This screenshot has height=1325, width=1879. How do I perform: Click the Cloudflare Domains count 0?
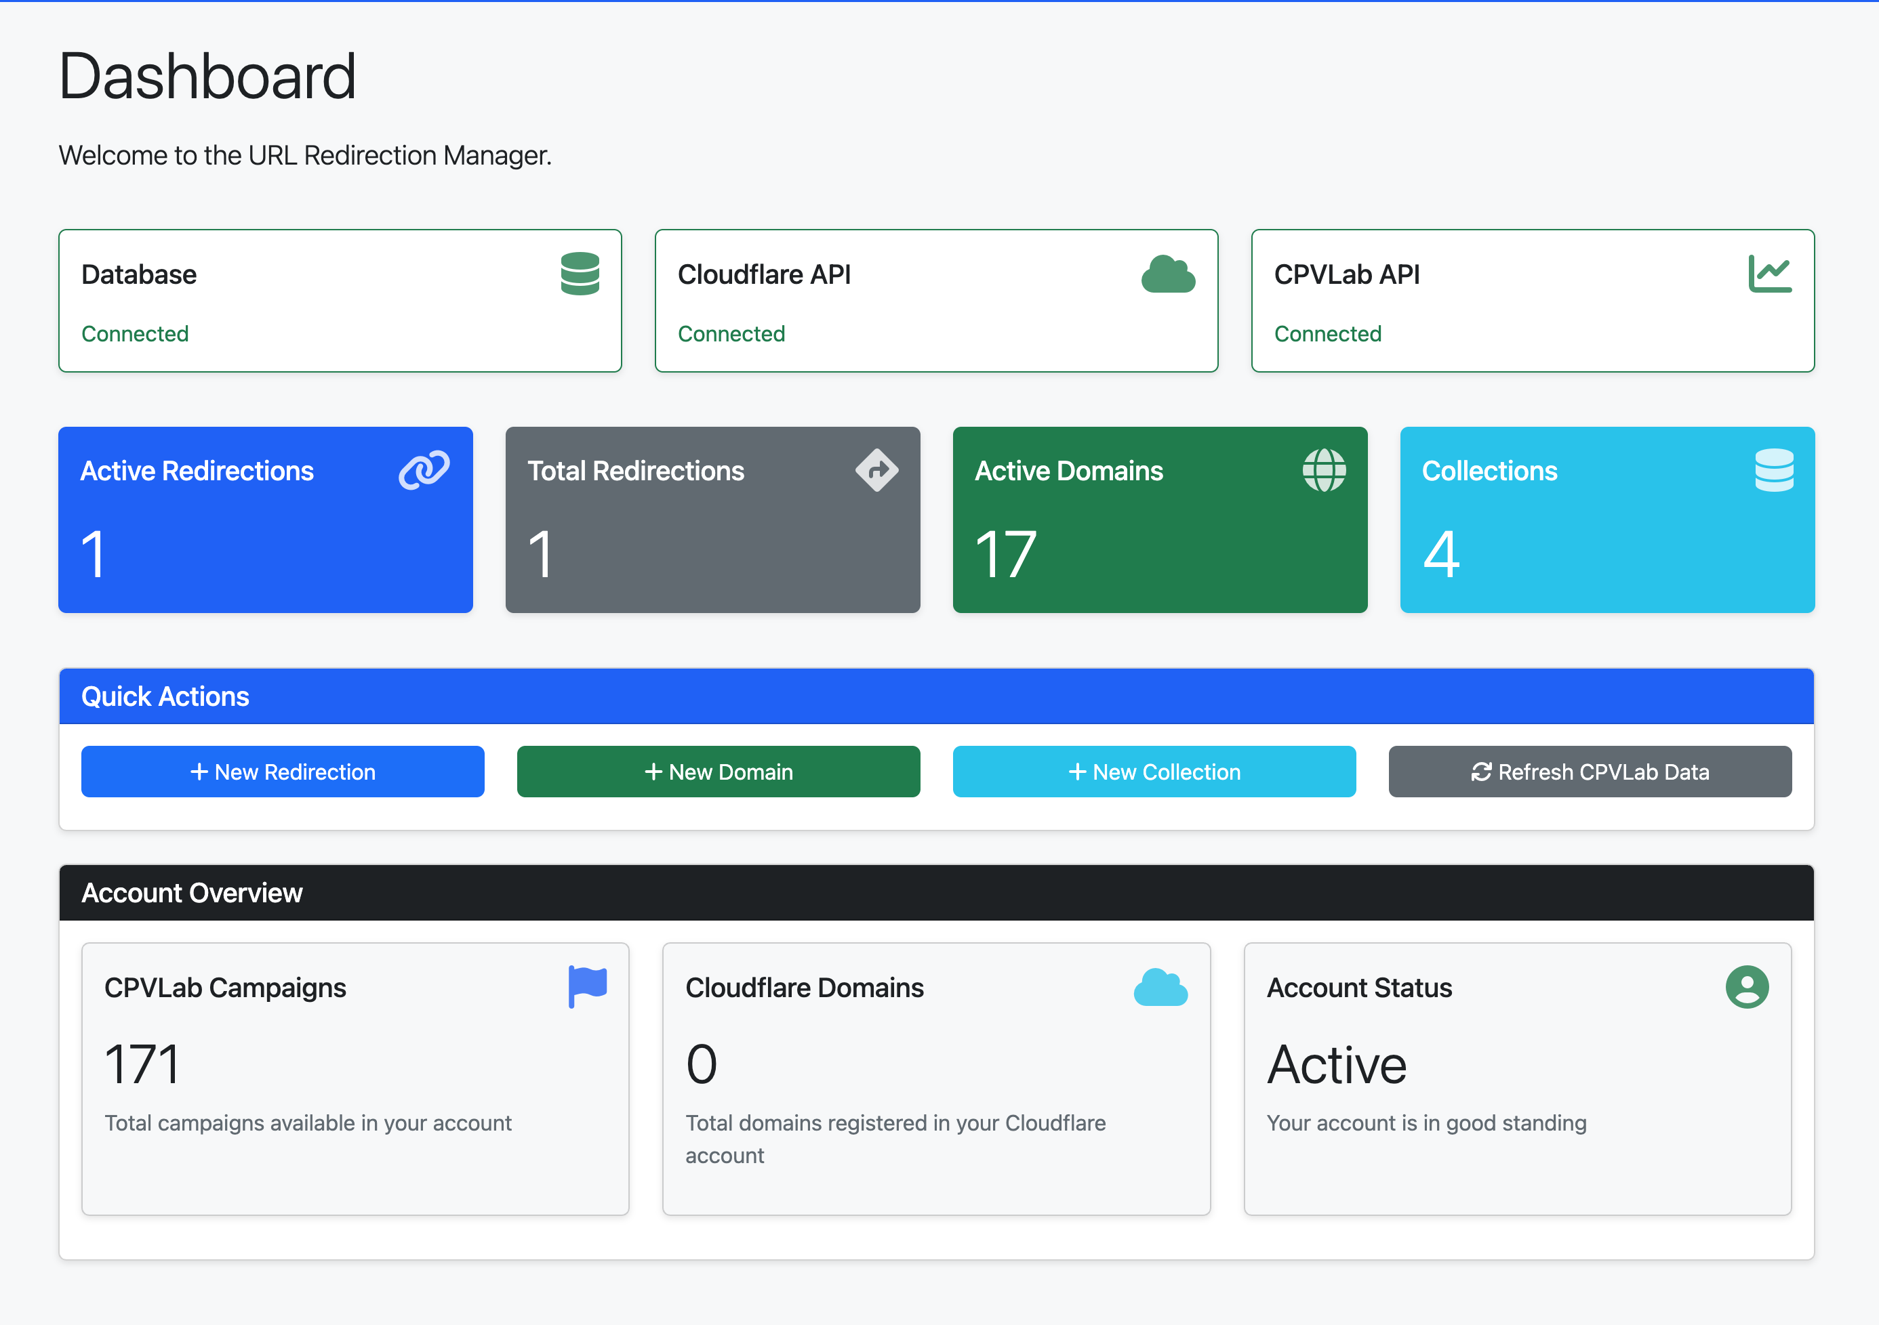click(x=702, y=1065)
